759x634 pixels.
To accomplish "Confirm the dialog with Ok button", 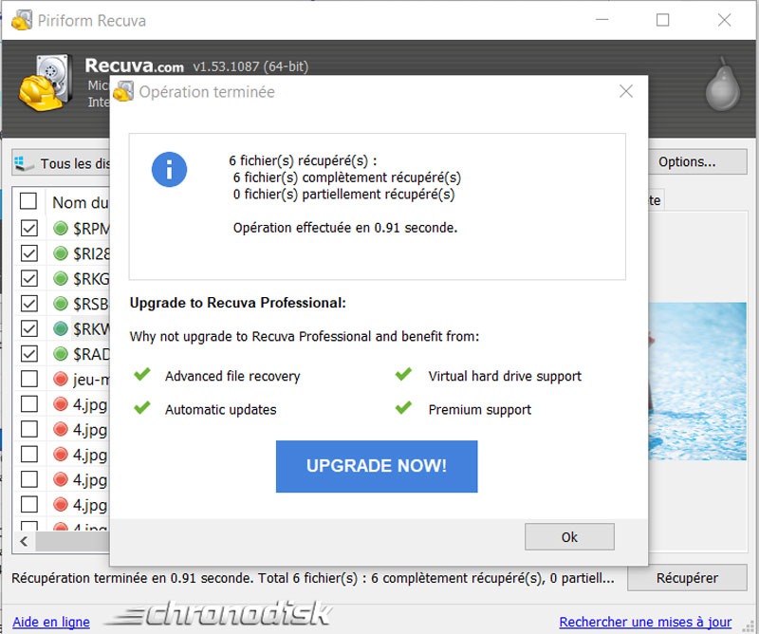I will (569, 537).
